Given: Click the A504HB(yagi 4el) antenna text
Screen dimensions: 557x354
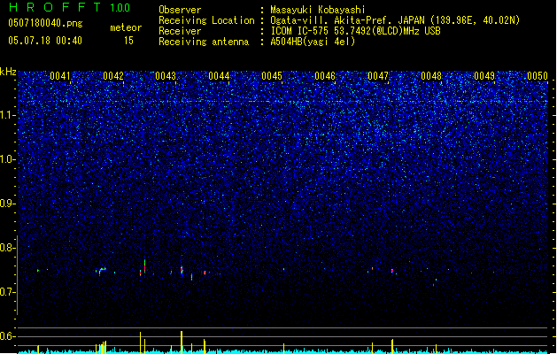Looking at the screenshot, I should tap(313, 42).
